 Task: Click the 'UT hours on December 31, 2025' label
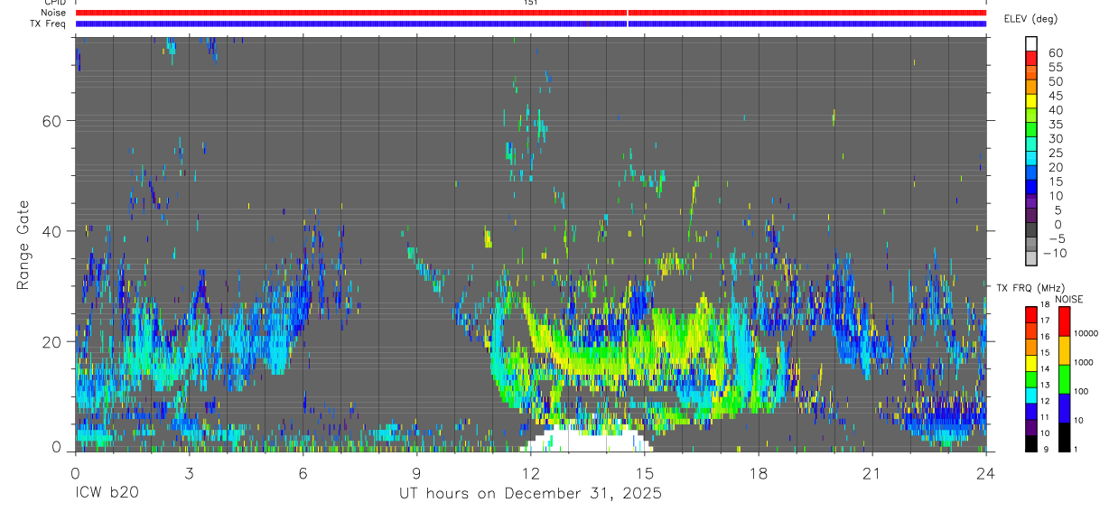(531, 494)
